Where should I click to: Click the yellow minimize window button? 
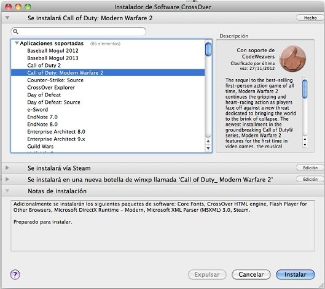18,7
